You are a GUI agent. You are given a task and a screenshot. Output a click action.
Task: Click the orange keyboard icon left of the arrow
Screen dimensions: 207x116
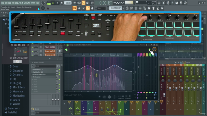point(75,8)
